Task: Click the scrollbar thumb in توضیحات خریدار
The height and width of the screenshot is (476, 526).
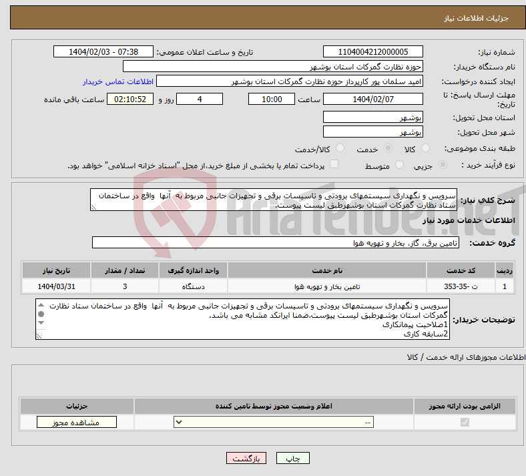Action: [41, 314]
